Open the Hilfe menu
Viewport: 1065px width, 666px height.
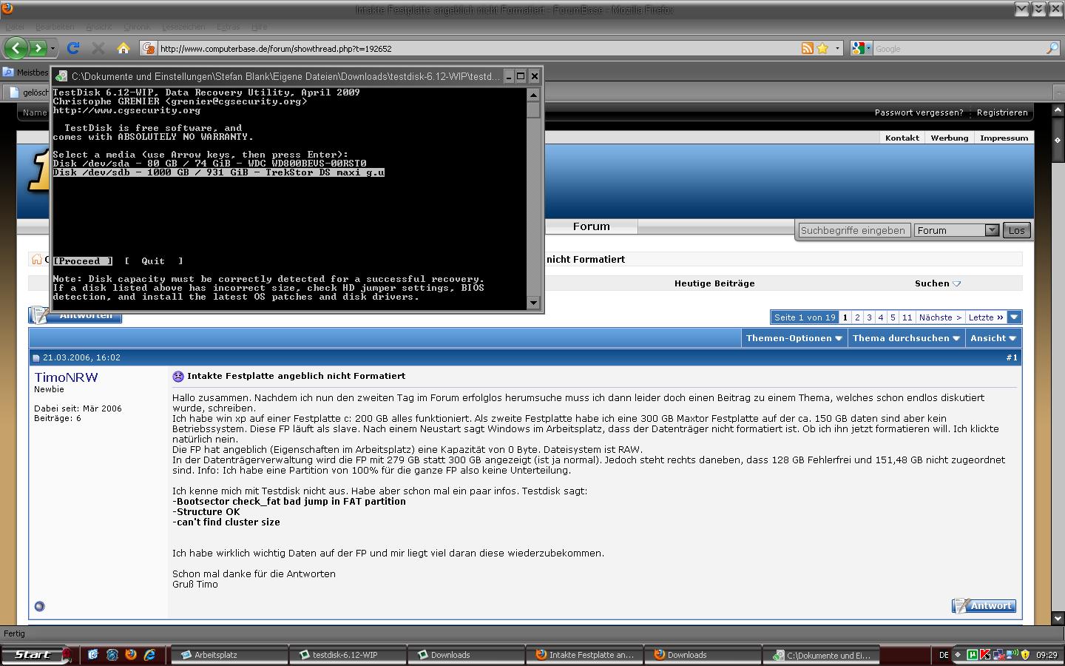(x=259, y=27)
